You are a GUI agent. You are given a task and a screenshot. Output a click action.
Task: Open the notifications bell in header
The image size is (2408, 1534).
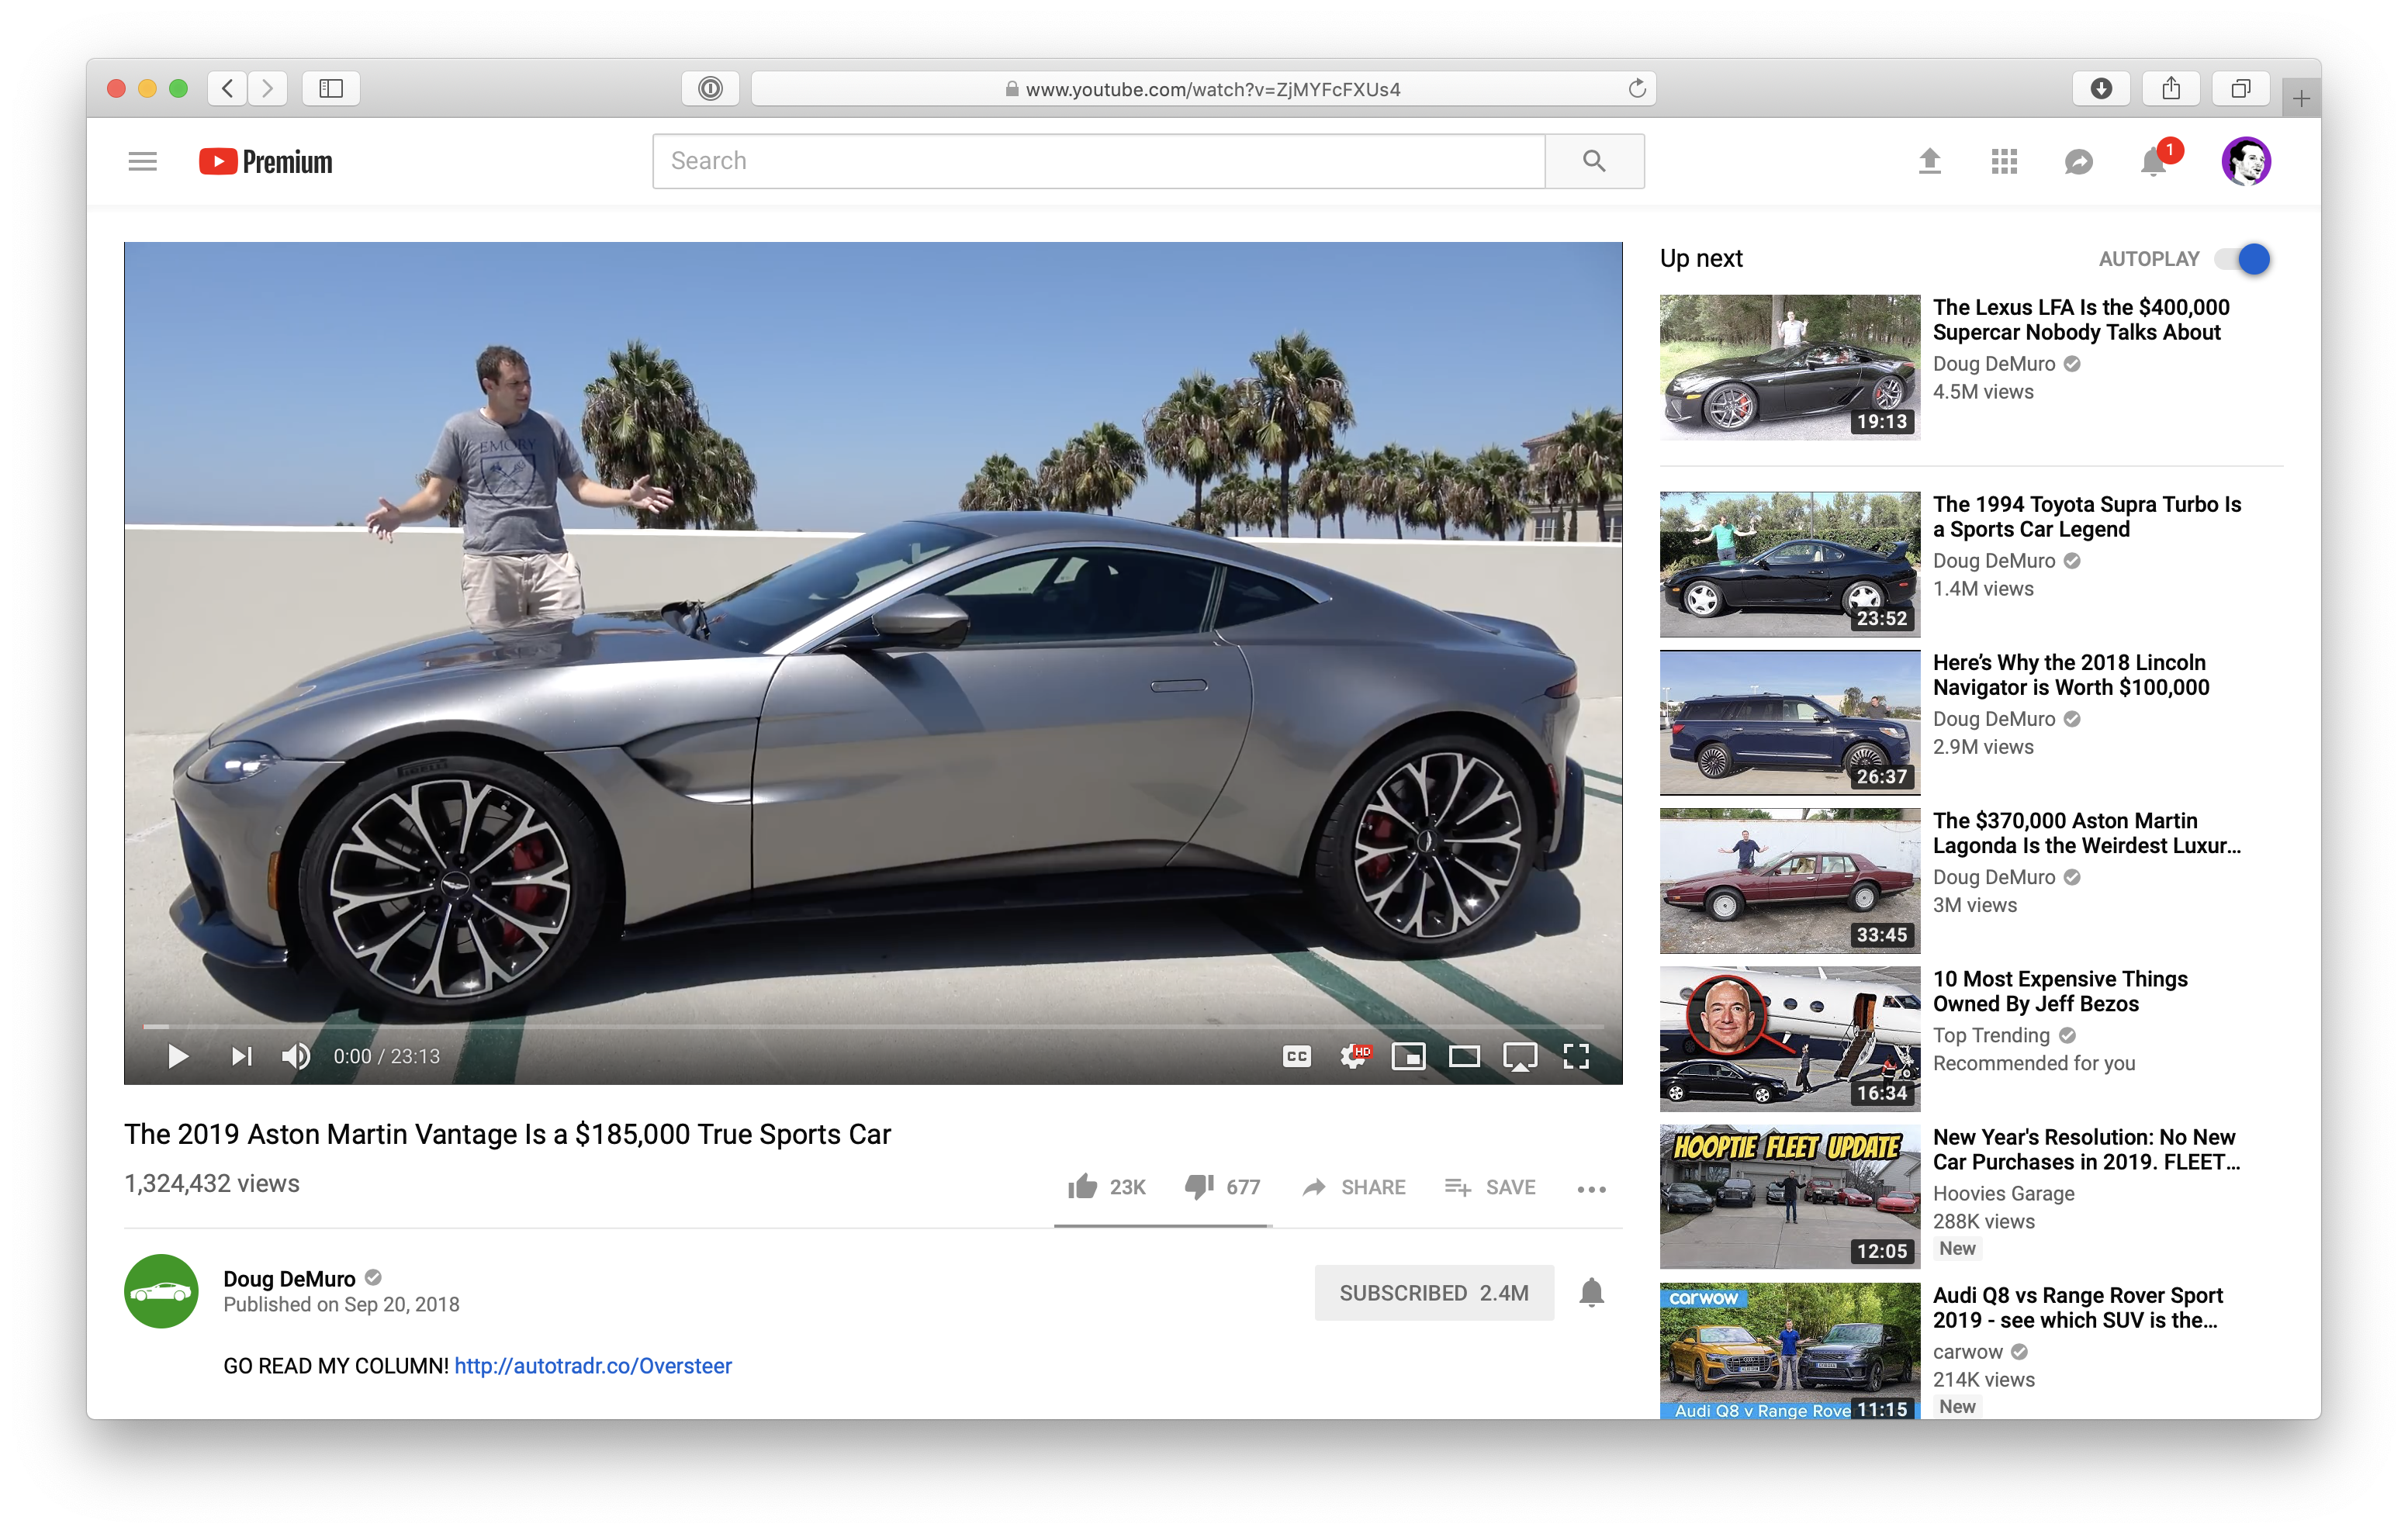(x=2153, y=161)
